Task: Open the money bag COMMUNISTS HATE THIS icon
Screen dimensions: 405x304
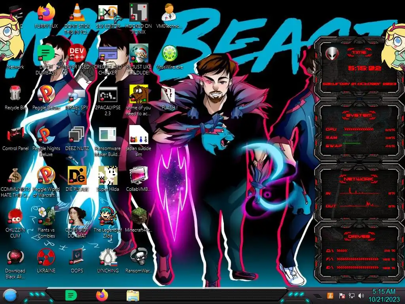Action: [x=15, y=175]
